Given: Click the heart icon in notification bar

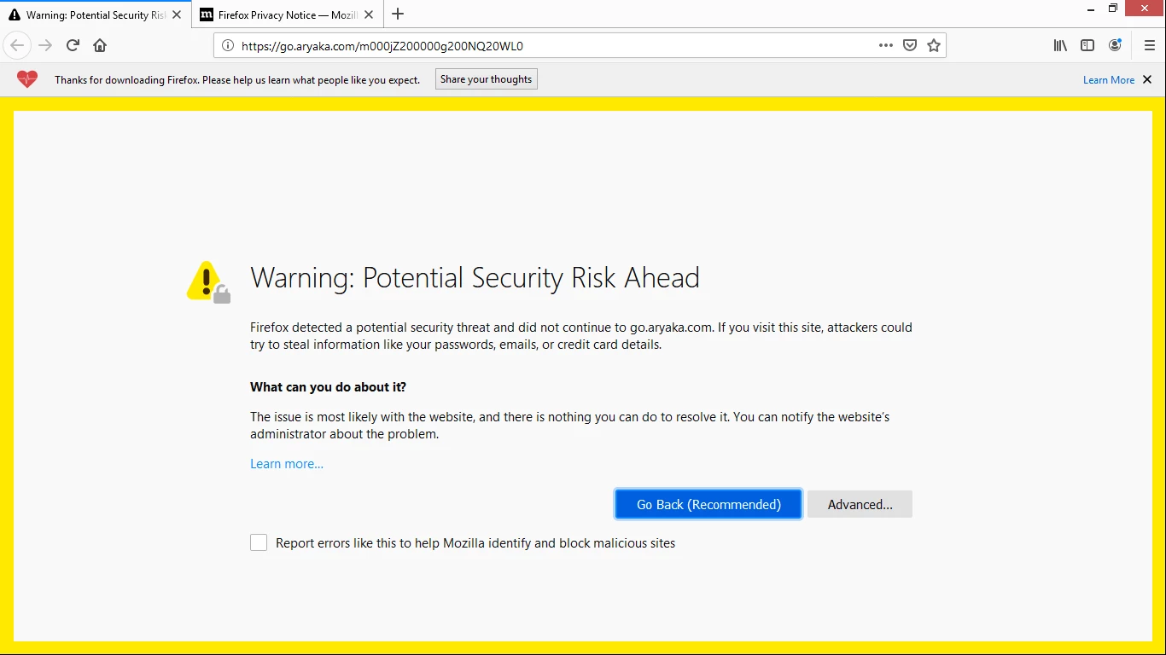Looking at the screenshot, I should 27,79.
